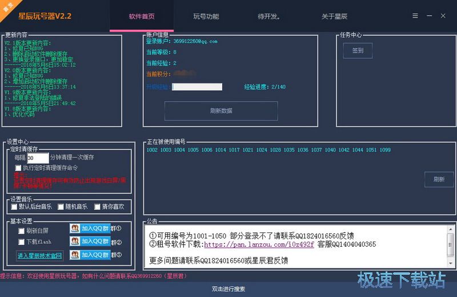This screenshot has height=297, width=457.
Task: Close the 星辰玩号器 window
Action: (443, 16)
